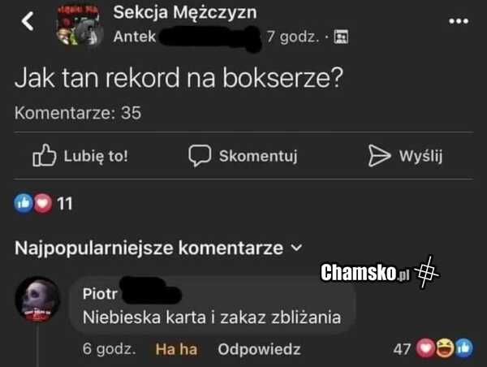Image resolution: width=487 pixels, height=367 pixels.
Task: Tap the back arrow icon
Action: (28, 20)
